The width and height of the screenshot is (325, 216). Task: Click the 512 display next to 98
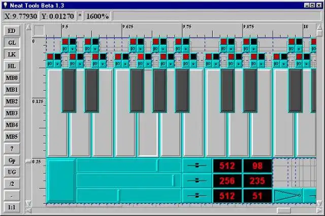pyautogui.click(x=227, y=166)
